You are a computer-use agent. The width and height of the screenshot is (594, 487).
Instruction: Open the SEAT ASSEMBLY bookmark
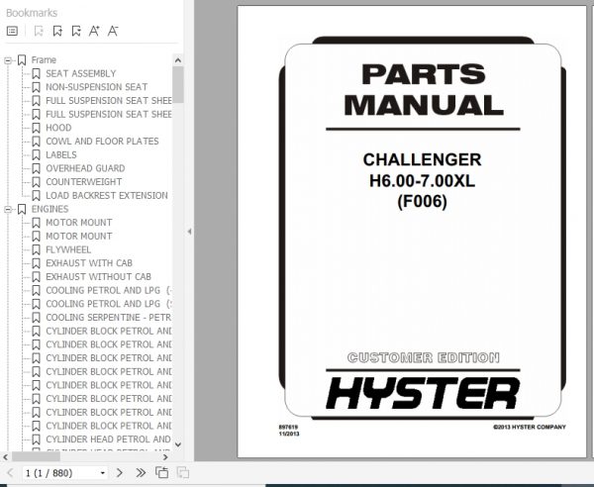(81, 73)
